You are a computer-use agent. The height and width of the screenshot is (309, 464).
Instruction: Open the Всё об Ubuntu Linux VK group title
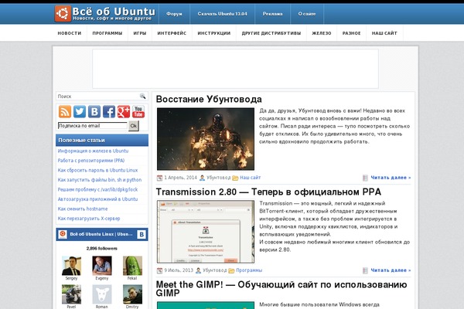(101, 234)
